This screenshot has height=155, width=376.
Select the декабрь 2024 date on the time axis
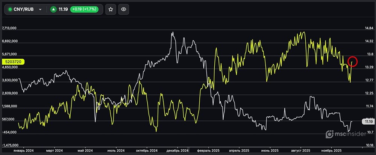[177, 151]
